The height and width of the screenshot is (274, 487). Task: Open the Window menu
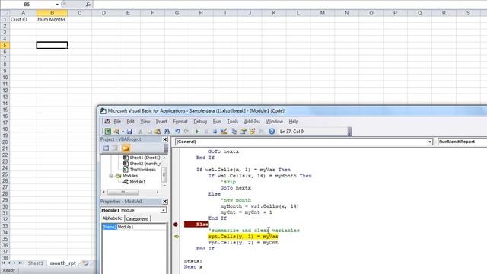coord(274,122)
